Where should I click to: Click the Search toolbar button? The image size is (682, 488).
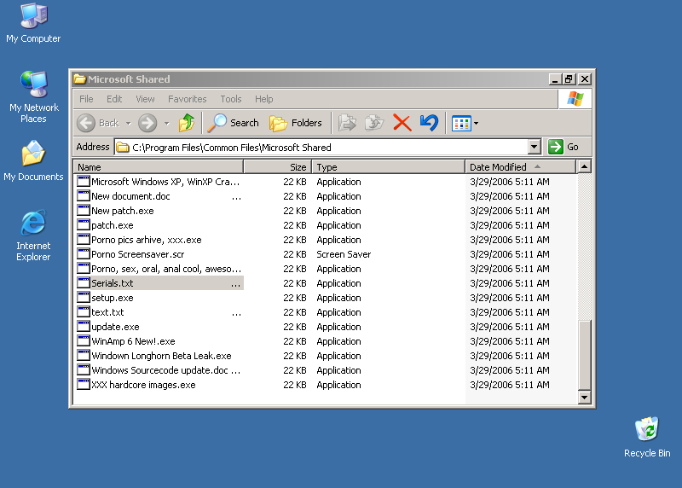(x=233, y=123)
